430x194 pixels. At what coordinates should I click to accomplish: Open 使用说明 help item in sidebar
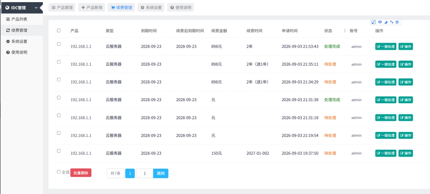(21, 52)
